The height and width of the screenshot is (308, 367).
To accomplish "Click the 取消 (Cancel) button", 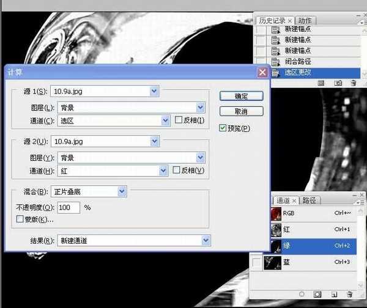I will tap(241, 112).
